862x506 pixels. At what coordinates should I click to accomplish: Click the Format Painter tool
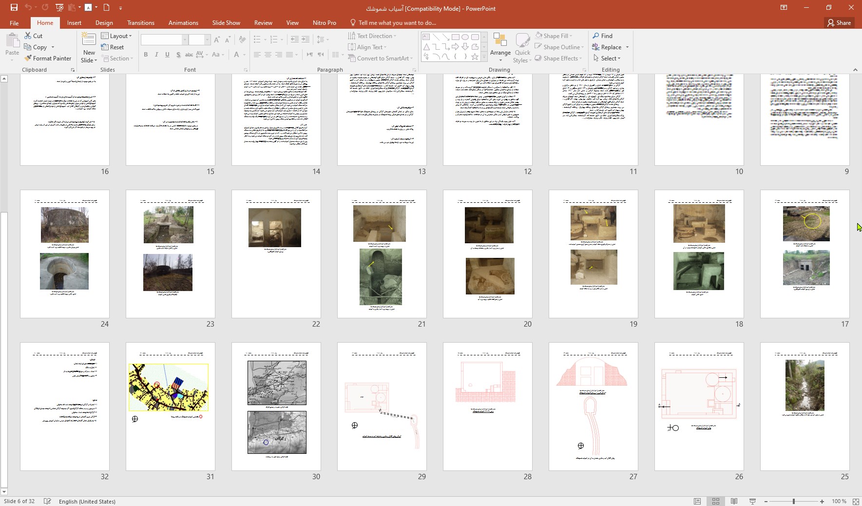coord(48,58)
